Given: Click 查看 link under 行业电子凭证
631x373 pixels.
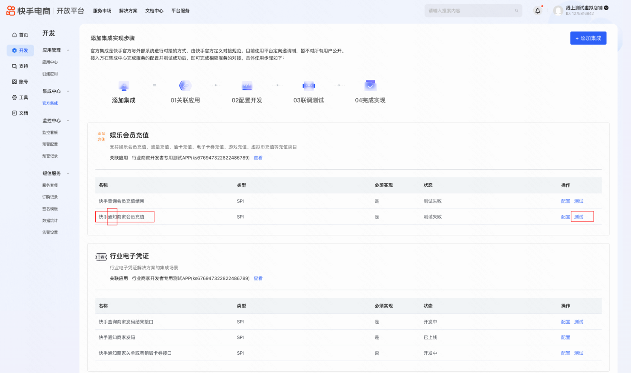Looking at the screenshot, I should pyautogui.click(x=258, y=279).
